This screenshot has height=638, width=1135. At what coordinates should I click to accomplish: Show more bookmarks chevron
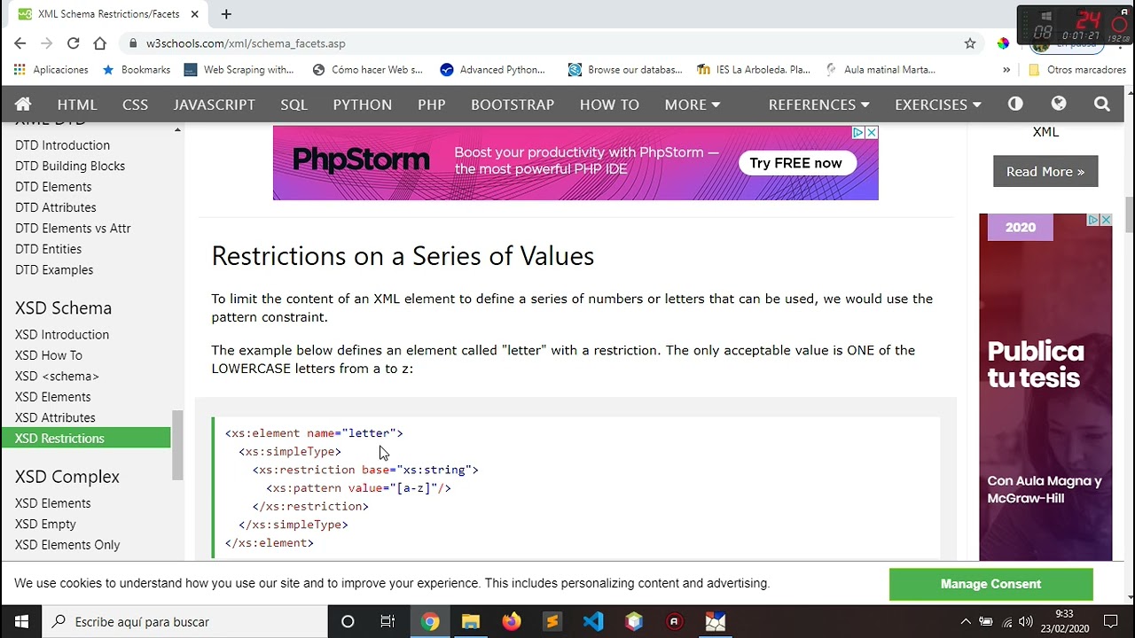(1006, 69)
